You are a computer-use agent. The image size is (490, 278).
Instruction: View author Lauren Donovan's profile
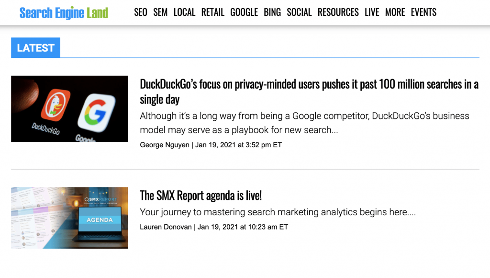click(x=166, y=227)
